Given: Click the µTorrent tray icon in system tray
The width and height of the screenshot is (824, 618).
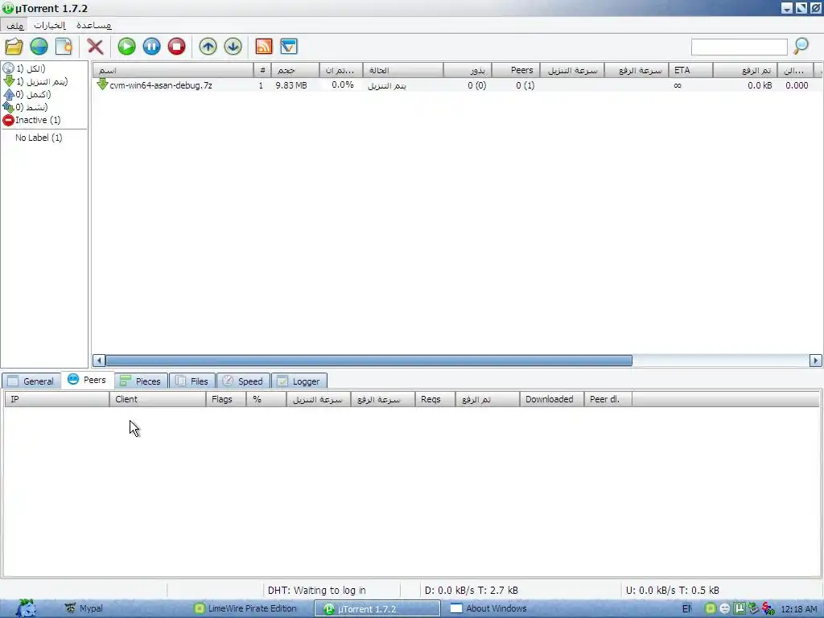Looking at the screenshot, I should (x=740, y=608).
